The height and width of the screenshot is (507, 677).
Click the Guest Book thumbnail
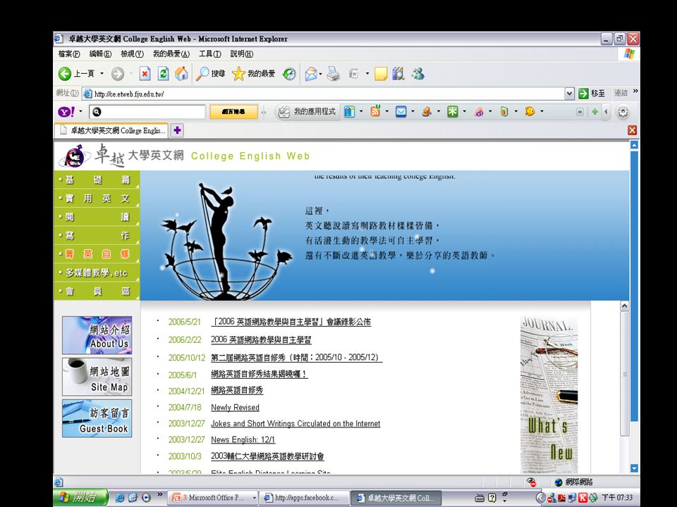tap(97, 418)
